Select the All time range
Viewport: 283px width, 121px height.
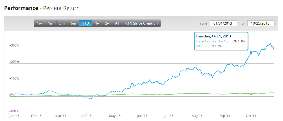pos(117,23)
